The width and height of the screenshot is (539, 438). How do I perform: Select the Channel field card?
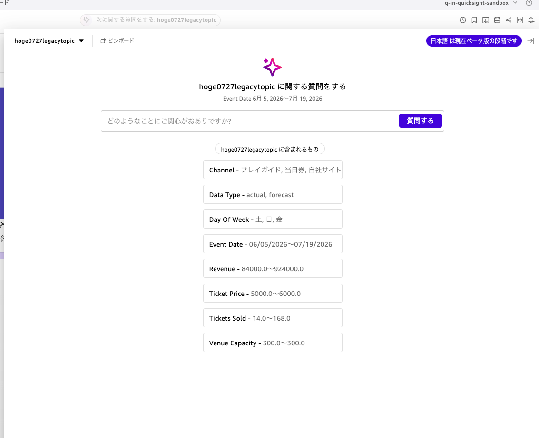pyautogui.click(x=273, y=170)
